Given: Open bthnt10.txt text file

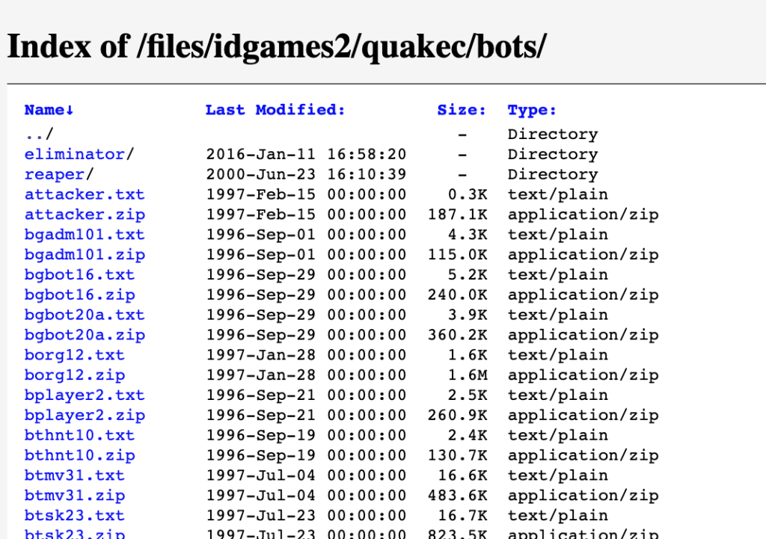Looking at the screenshot, I should tap(79, 436).
